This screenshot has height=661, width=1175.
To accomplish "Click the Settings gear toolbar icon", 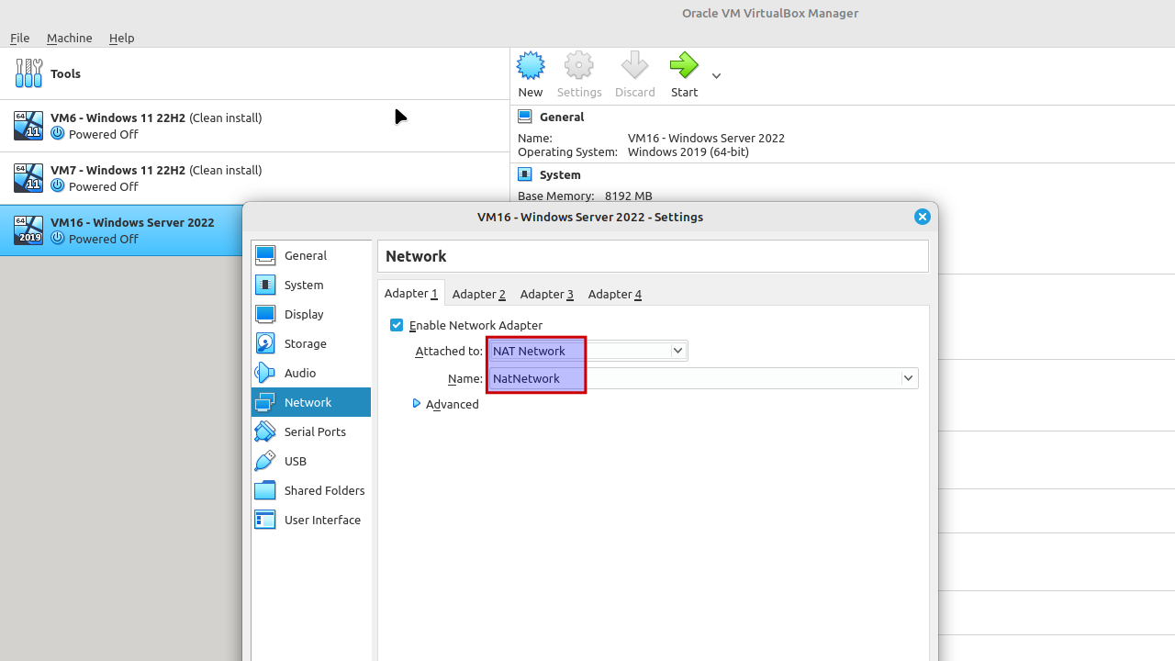I will (579, 66).
